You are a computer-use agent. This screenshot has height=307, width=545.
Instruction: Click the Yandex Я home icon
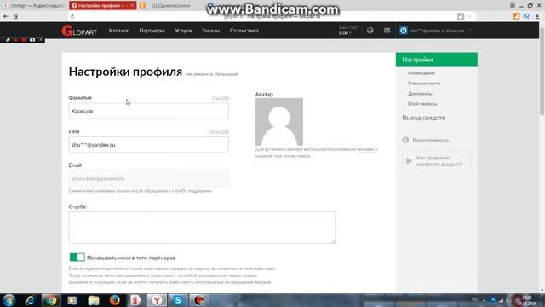pyautogui.click(x=16, y=16)
